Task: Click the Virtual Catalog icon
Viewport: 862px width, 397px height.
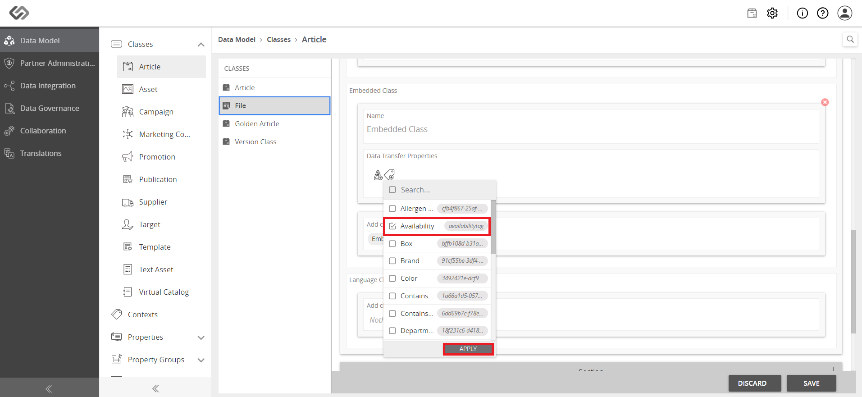Action: 128,292
